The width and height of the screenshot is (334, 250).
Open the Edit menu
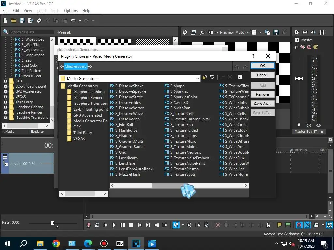[x=16, y=11]
